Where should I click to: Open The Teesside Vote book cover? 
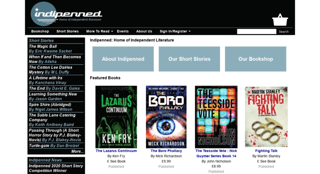pos(216,117)
